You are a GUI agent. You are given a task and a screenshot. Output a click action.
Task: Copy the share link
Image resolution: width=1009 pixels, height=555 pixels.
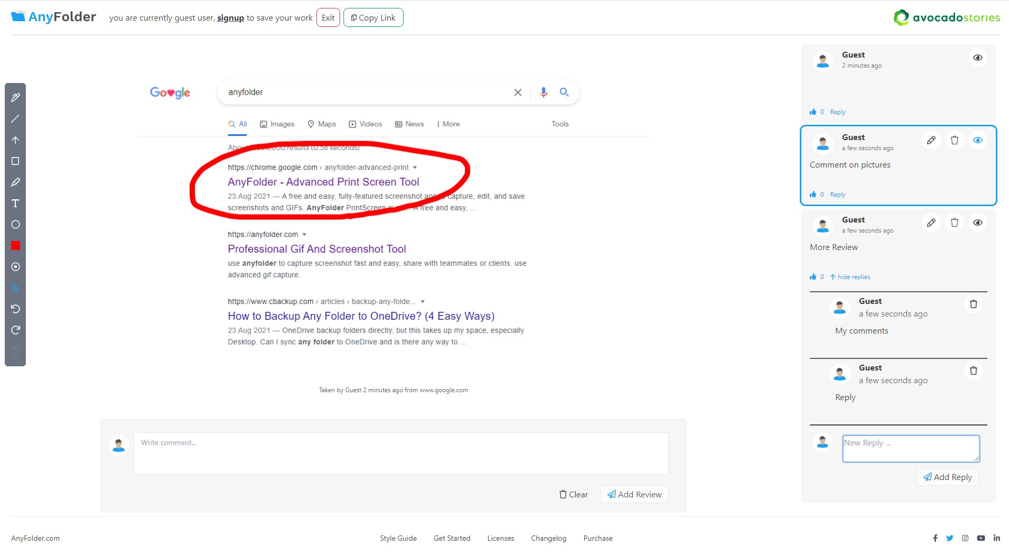373,17
